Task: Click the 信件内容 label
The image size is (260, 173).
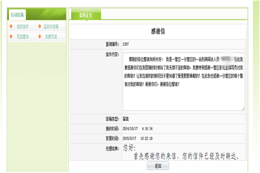Action: coord(112,54)
